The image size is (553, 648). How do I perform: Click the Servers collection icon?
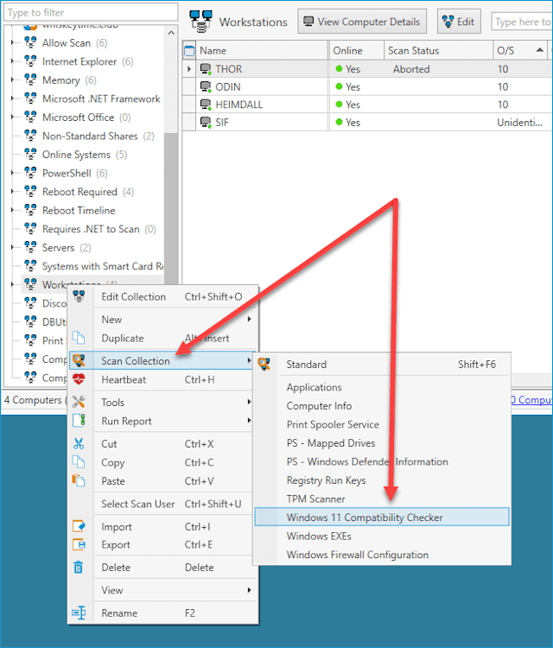tap(30, 247)
